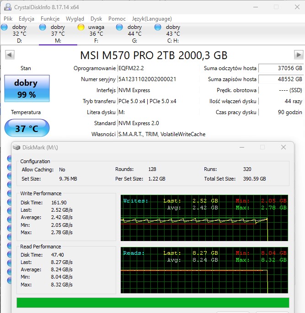Select drive G: status orb at 44 °C
Image resolution: width=305 pixels, height=313 pixels.
pyautogui.click(x=120, y=27)
